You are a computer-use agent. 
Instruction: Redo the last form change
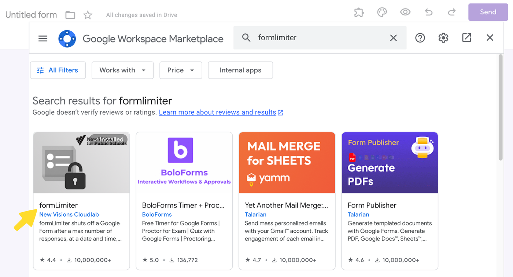(452, 12)
